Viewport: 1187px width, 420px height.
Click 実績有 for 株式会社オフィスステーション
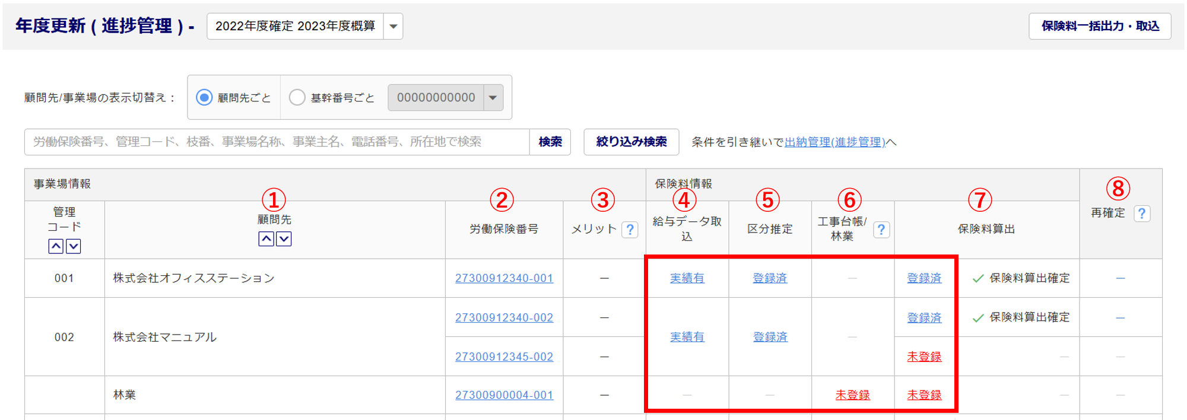pos(687,278)
